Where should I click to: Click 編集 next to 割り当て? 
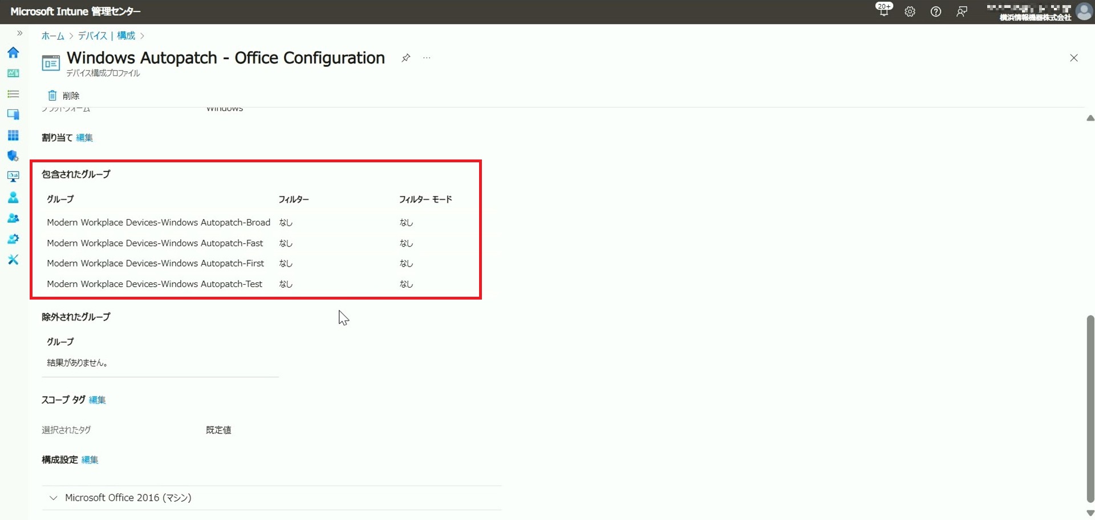coord(84,138)
